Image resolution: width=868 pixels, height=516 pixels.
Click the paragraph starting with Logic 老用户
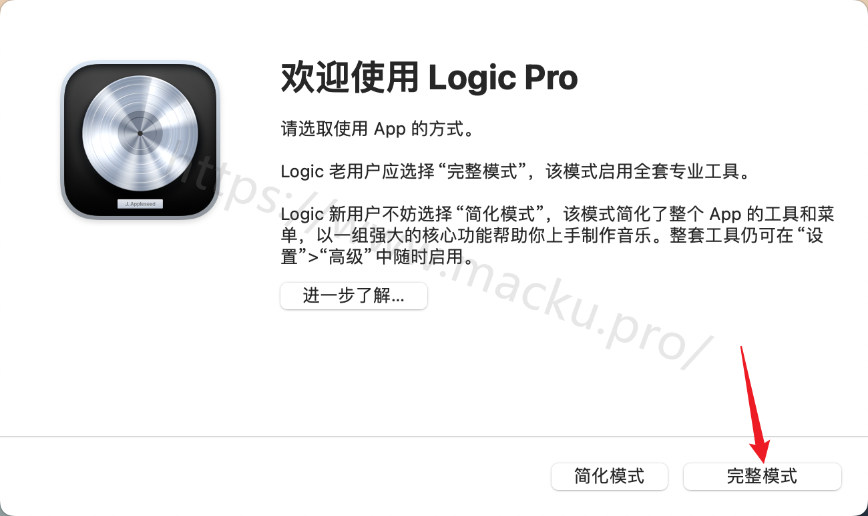(x=515, y=171)
